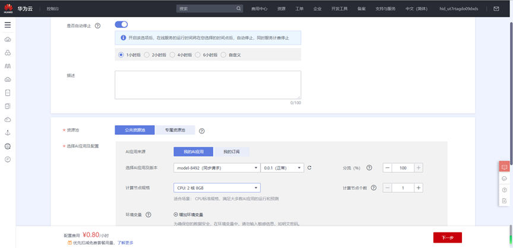
Task: Click the second sidebar service icon
Action: pyautogui.click(x=8, y=53)
